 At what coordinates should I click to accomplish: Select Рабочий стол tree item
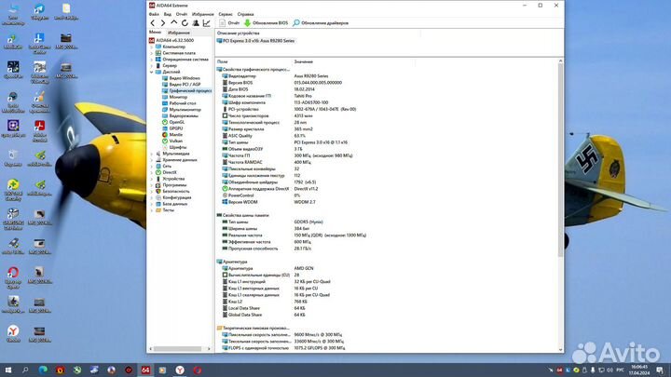(x=179, y=103)
